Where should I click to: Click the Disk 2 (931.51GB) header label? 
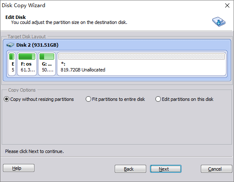tap(37, 45)
